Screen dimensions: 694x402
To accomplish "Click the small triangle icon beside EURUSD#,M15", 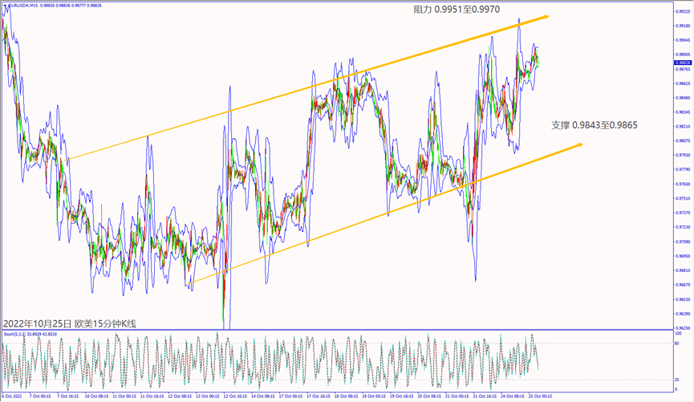I will coord(4,6).
